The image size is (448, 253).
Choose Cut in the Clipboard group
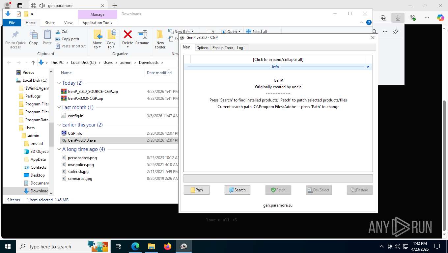pyautogui.click(x=62, y=32)
